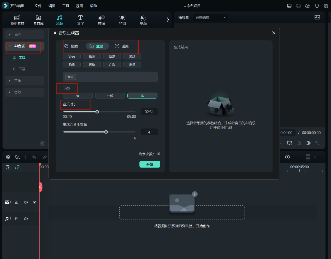Click the 音乐时长 duration slider handle

[x=97, y=112]
